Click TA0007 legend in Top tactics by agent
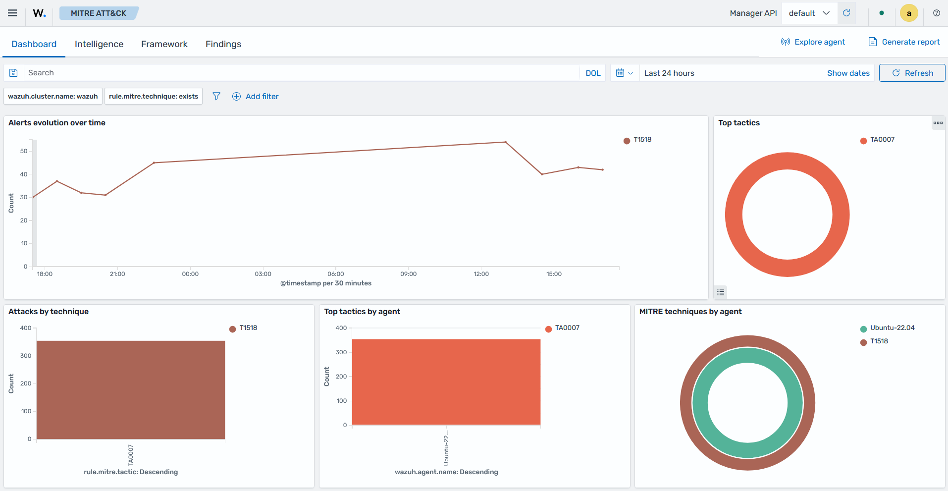 (562, 328)
